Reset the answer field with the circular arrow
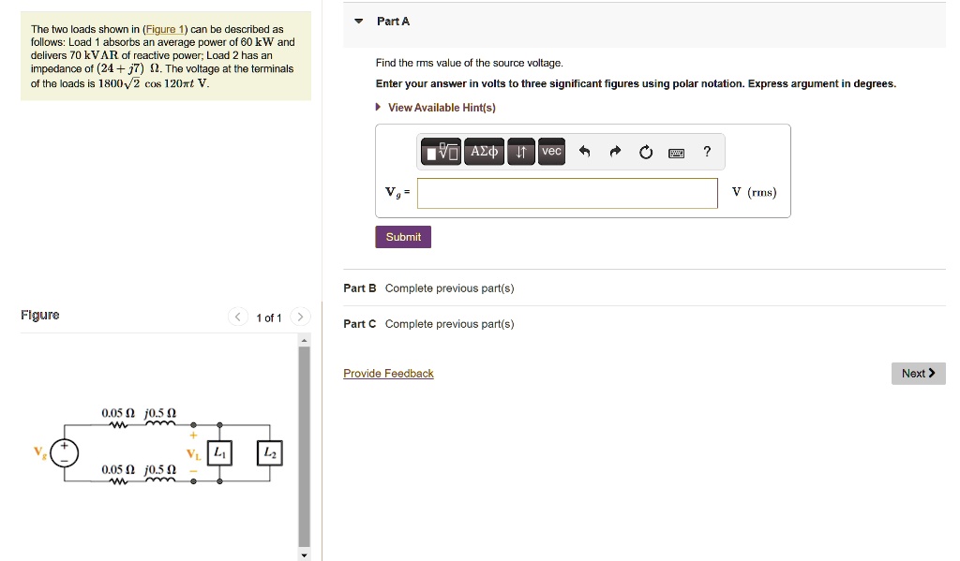960x561 pixels. click(x=646, y=152)
